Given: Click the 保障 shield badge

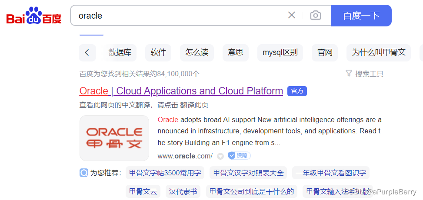Looking at the screenshot, I should pyautogui.click(x=239, y=155).
